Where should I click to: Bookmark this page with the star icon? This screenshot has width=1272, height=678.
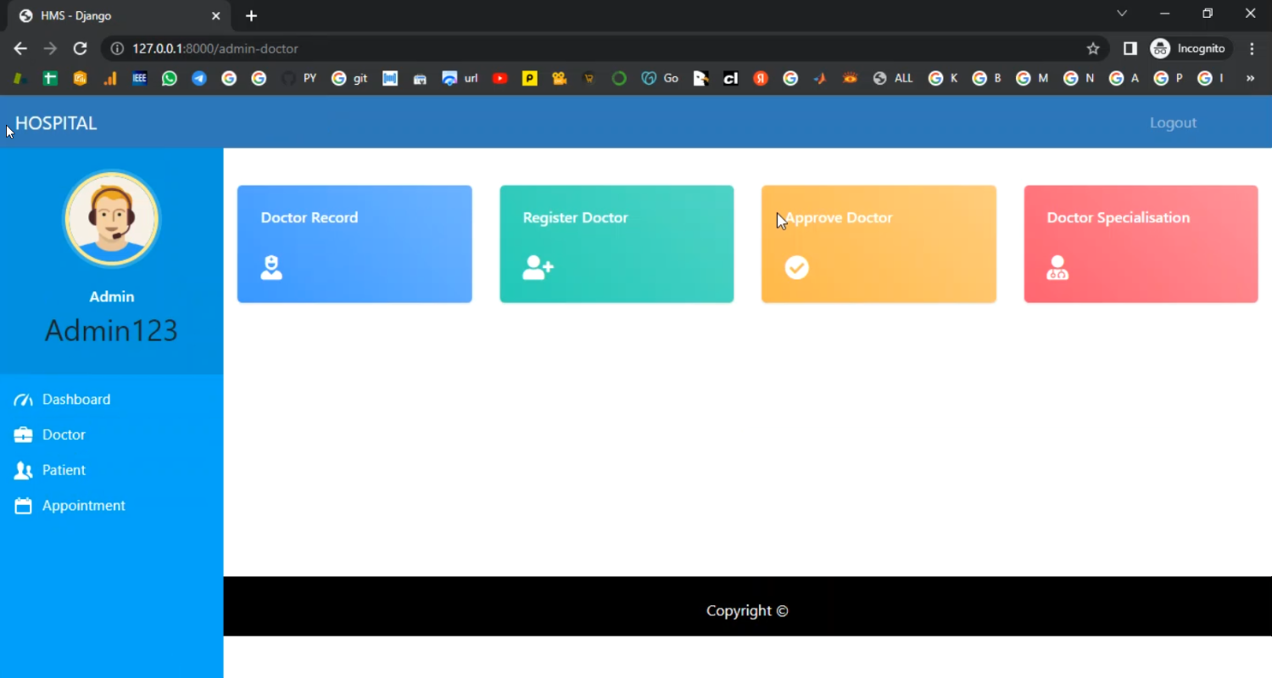tap(1093, 48)
